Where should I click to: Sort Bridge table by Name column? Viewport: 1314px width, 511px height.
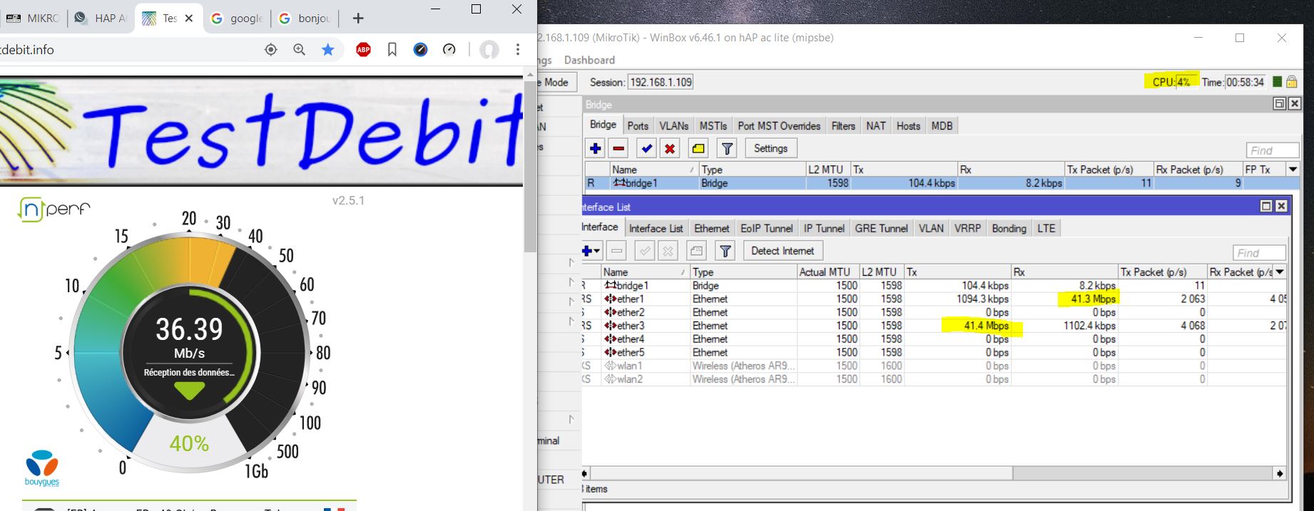pos(653,170)
